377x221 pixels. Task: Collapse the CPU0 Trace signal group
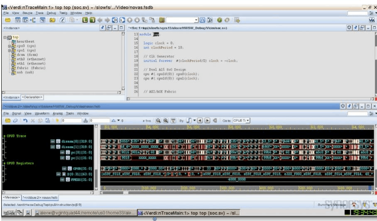tap(4, 136)
